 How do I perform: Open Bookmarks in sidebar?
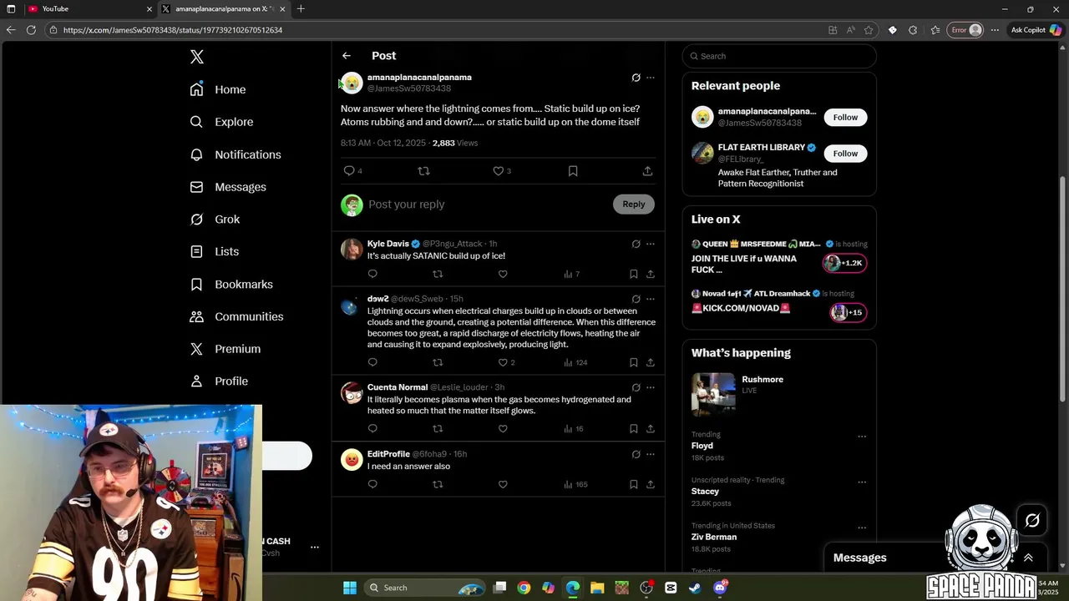click(x=231, y=284)
